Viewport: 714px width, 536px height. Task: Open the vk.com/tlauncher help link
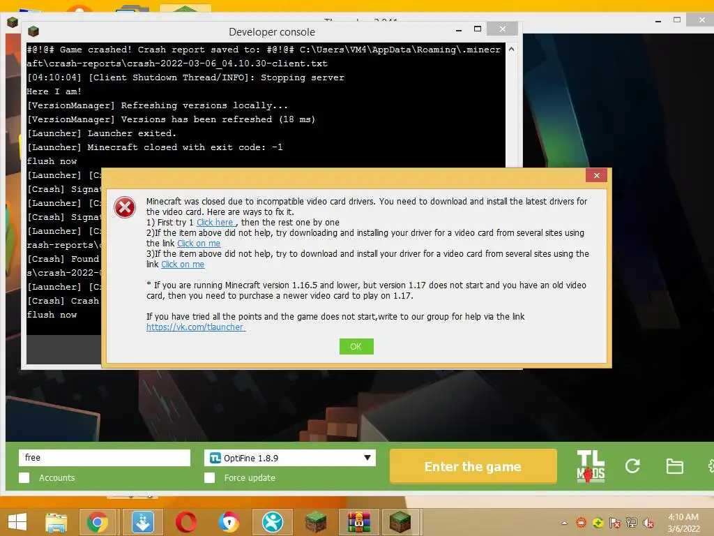(196, 327)
